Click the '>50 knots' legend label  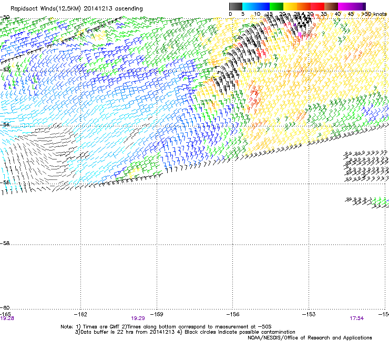(x=374, y=14)
